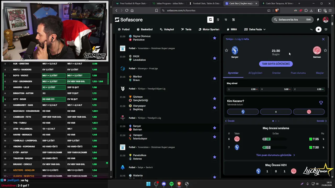Toggle favorite star for Sigma Olomouc - Pardubice

pos(215,38)
